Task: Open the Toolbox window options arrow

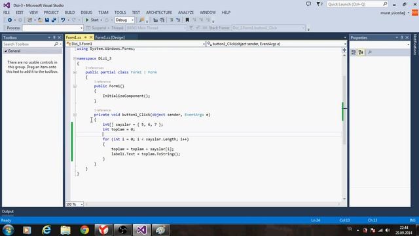Action: pyautogui.click(x=49, y=38)
